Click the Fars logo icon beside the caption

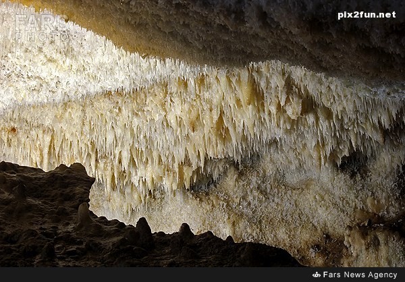(x=316, y=275)
